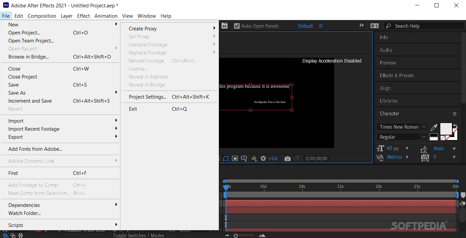Open the Edit menu

pos(19,16)
